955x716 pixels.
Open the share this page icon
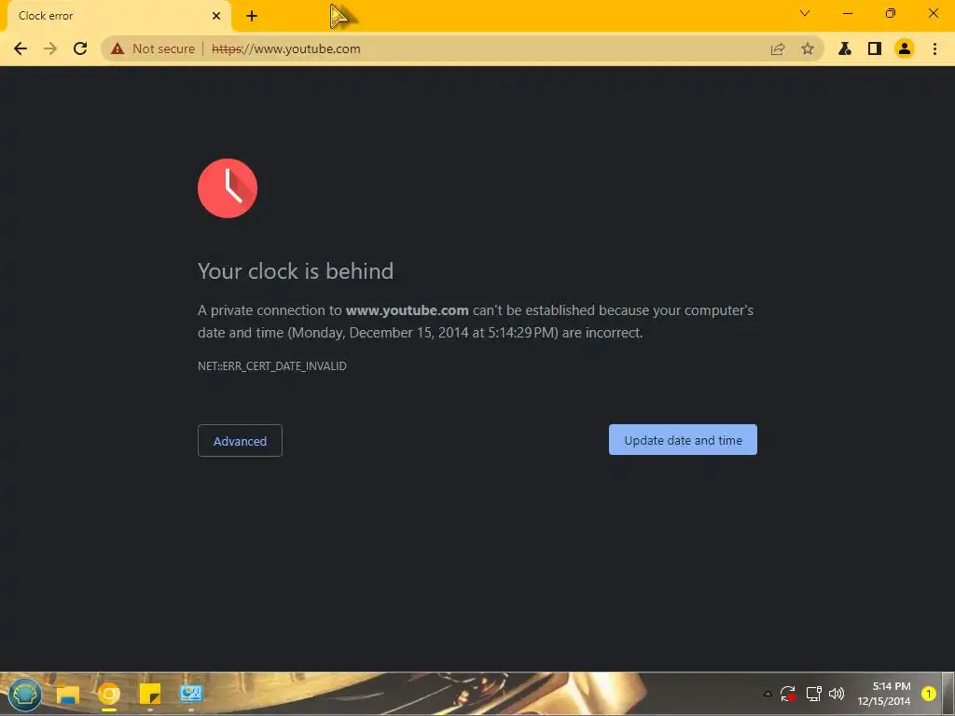[x=778, y=48]
